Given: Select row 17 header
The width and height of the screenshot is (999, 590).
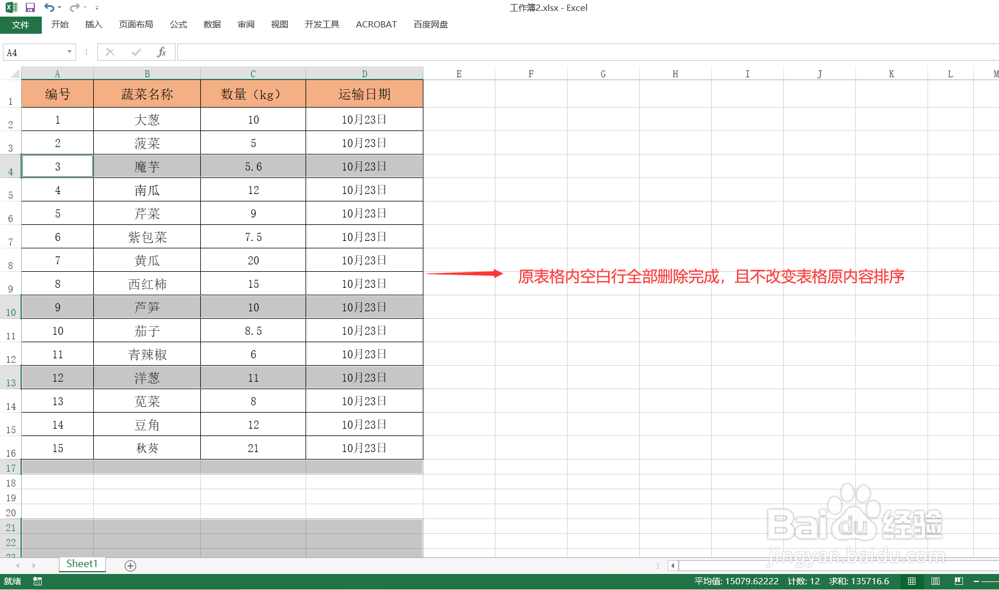Looking at the screenshot, I should pyautogui.click(x=10, y=468).
